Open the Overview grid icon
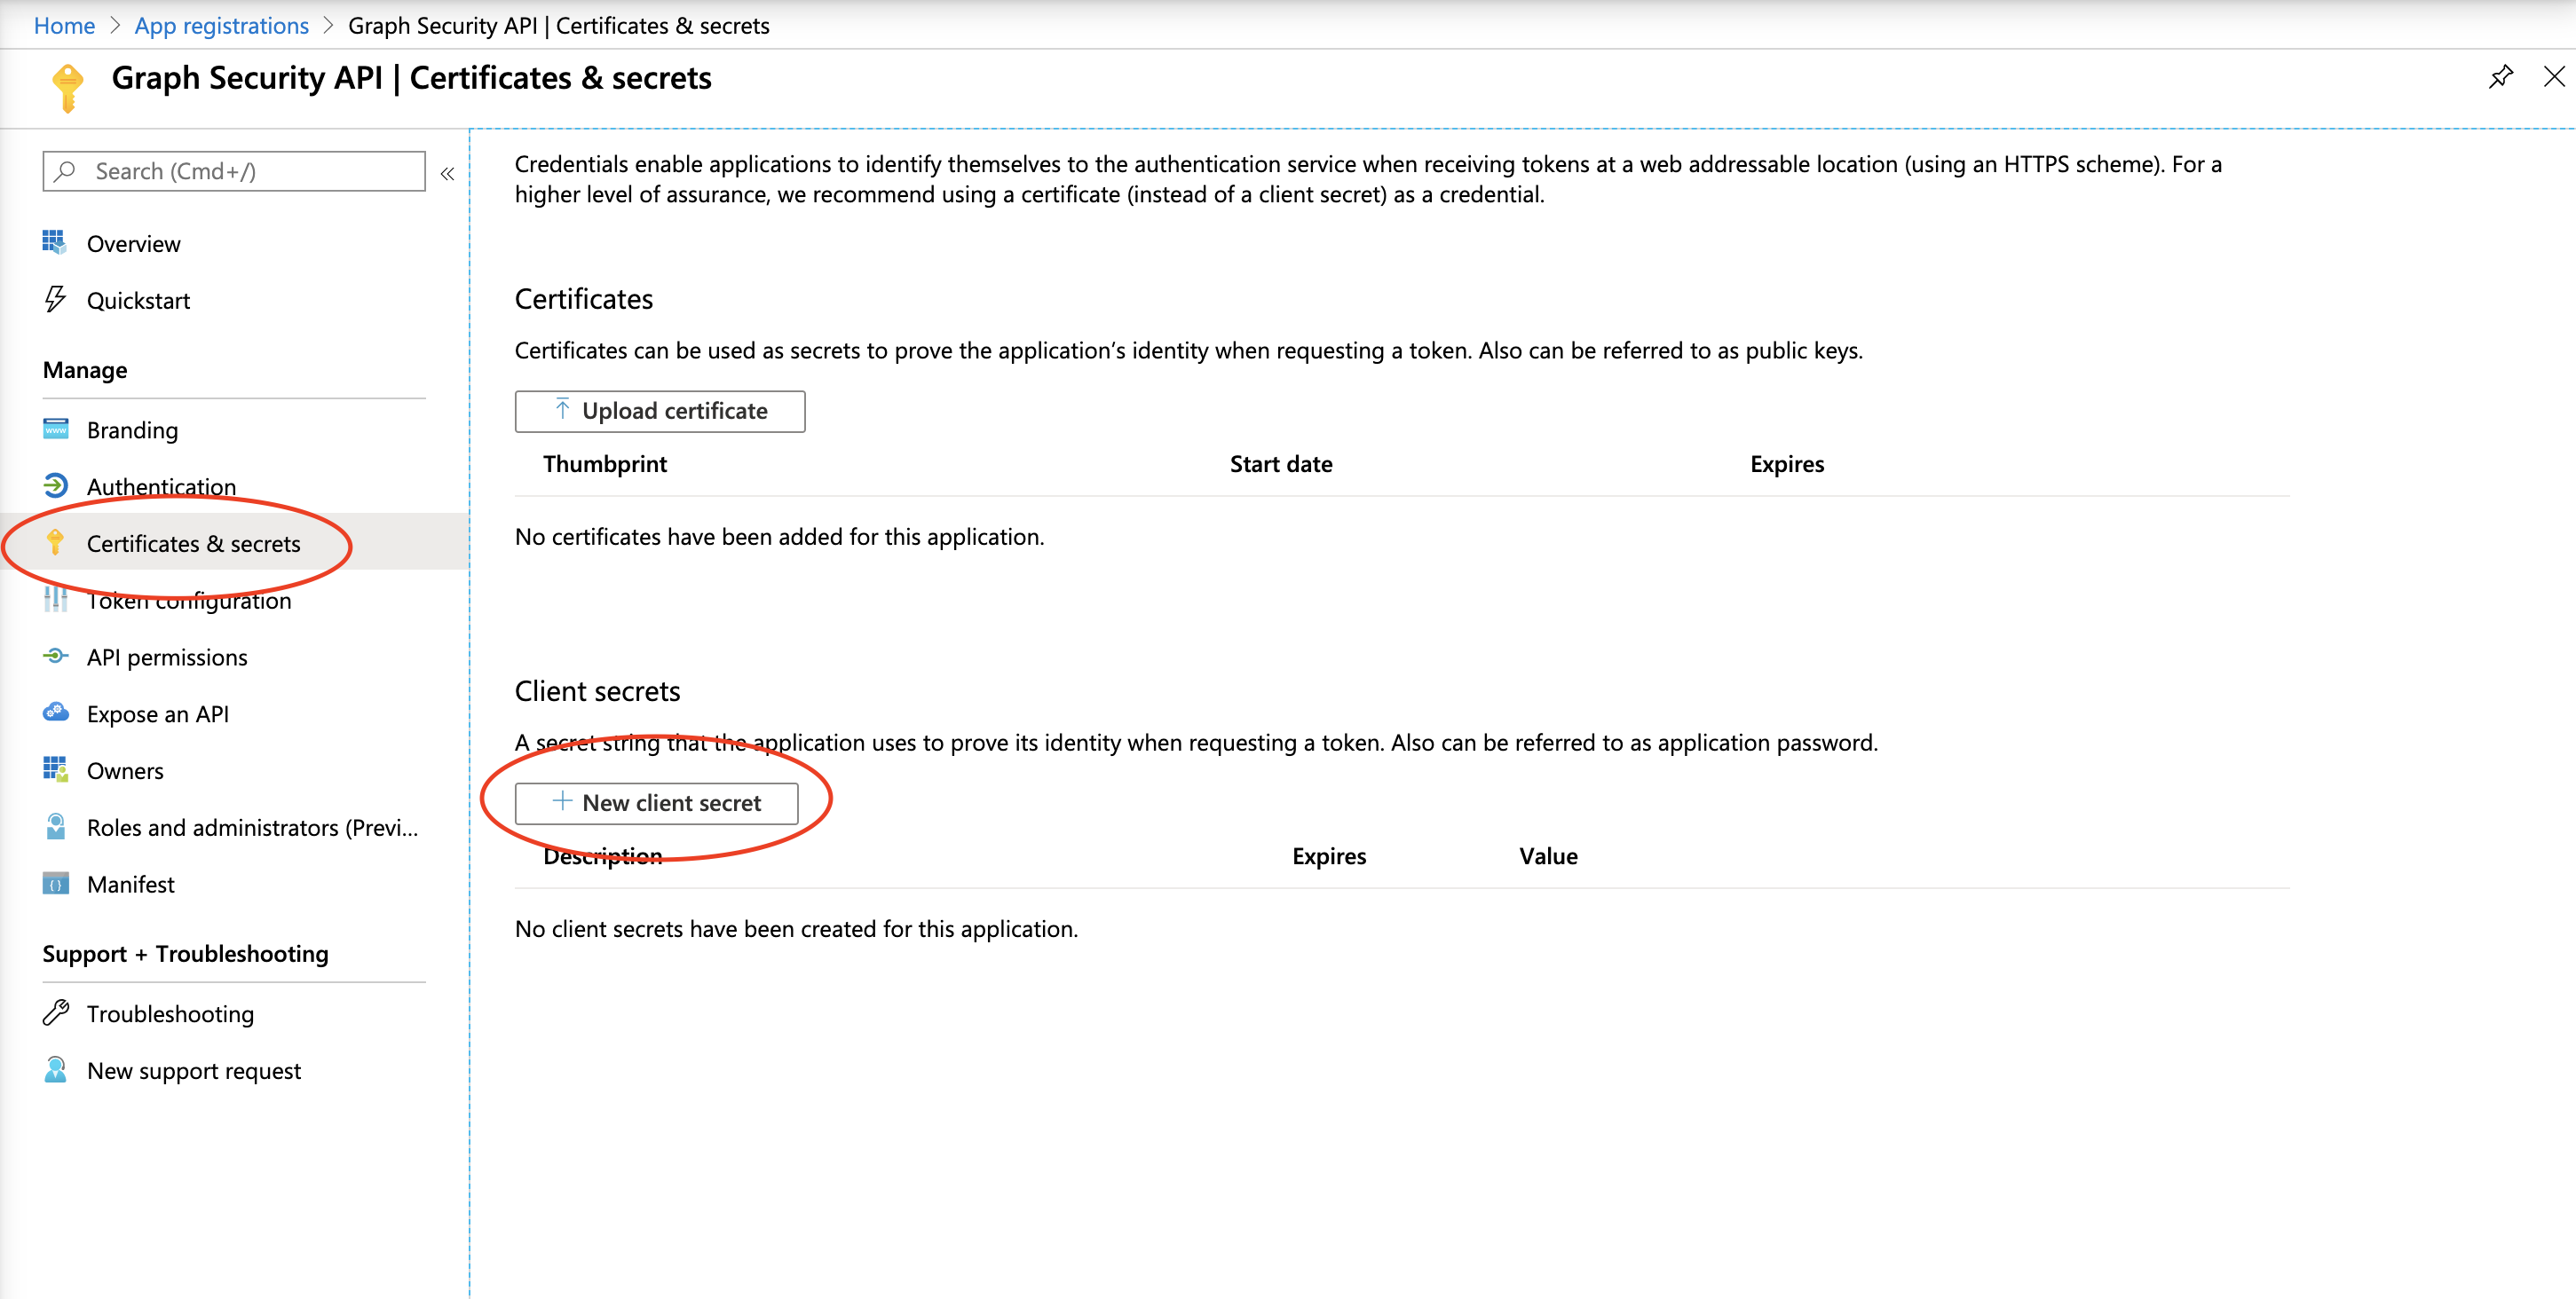The width and height of the screenshot is (2576, 1299). point(54,243)
